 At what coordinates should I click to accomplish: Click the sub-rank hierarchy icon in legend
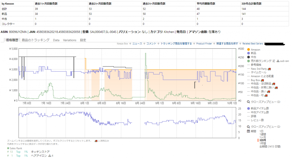(277, 61)
